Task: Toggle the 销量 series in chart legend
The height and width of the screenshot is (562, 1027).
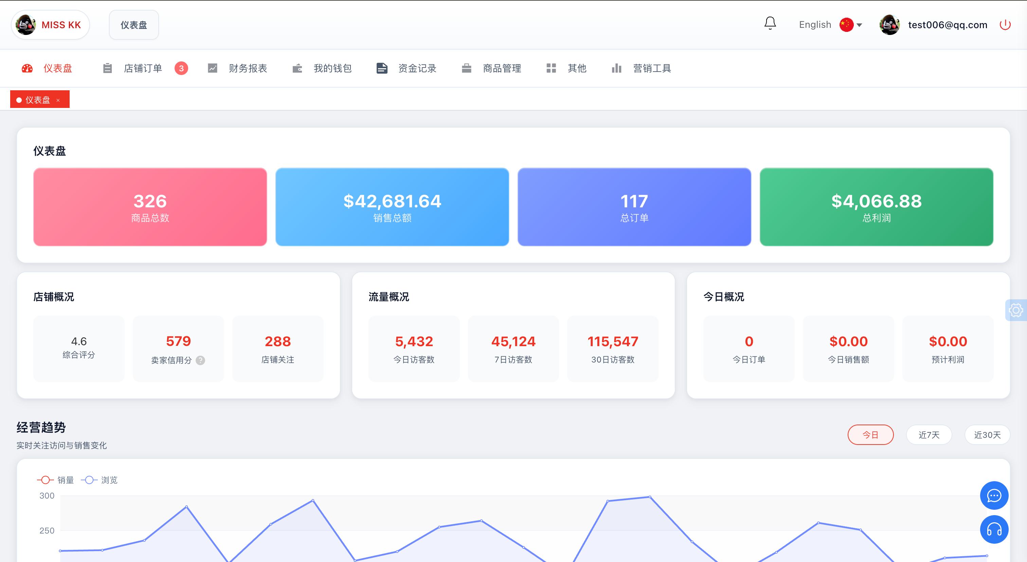Action: 55,480
